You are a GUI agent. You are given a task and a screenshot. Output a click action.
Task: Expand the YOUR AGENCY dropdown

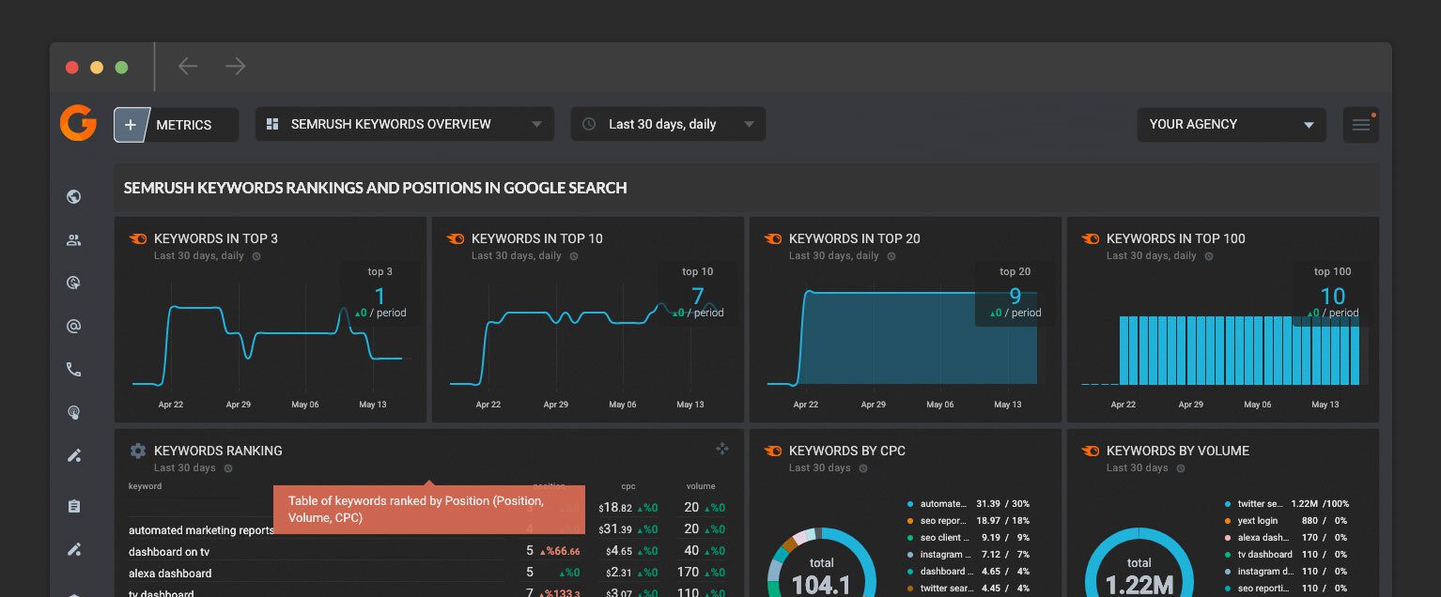point(1232,124)
